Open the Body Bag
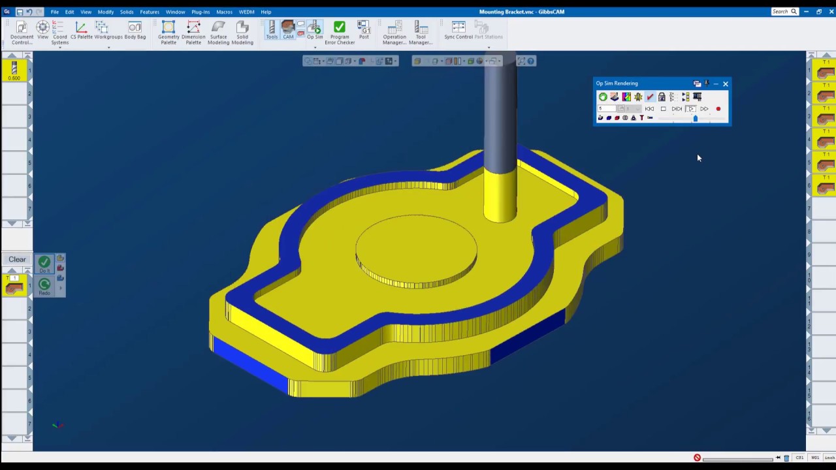The image size is (836, 470). (135, 31)
